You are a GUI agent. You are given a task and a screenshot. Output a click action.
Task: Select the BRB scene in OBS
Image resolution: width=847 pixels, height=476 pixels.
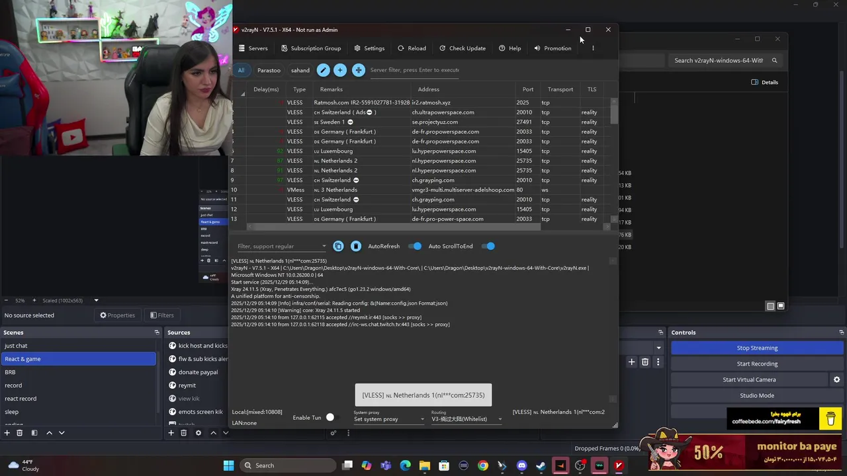[x=79, y=372]
